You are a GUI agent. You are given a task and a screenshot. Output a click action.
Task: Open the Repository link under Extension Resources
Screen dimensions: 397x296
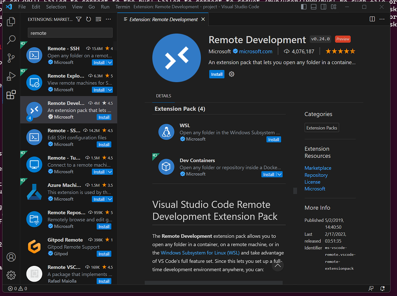pyautogui.click(x=316, y=175)
